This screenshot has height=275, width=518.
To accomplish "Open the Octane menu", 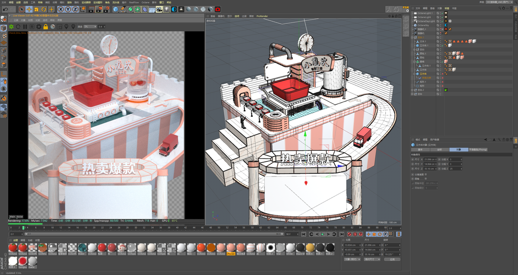I will [145, 2].
